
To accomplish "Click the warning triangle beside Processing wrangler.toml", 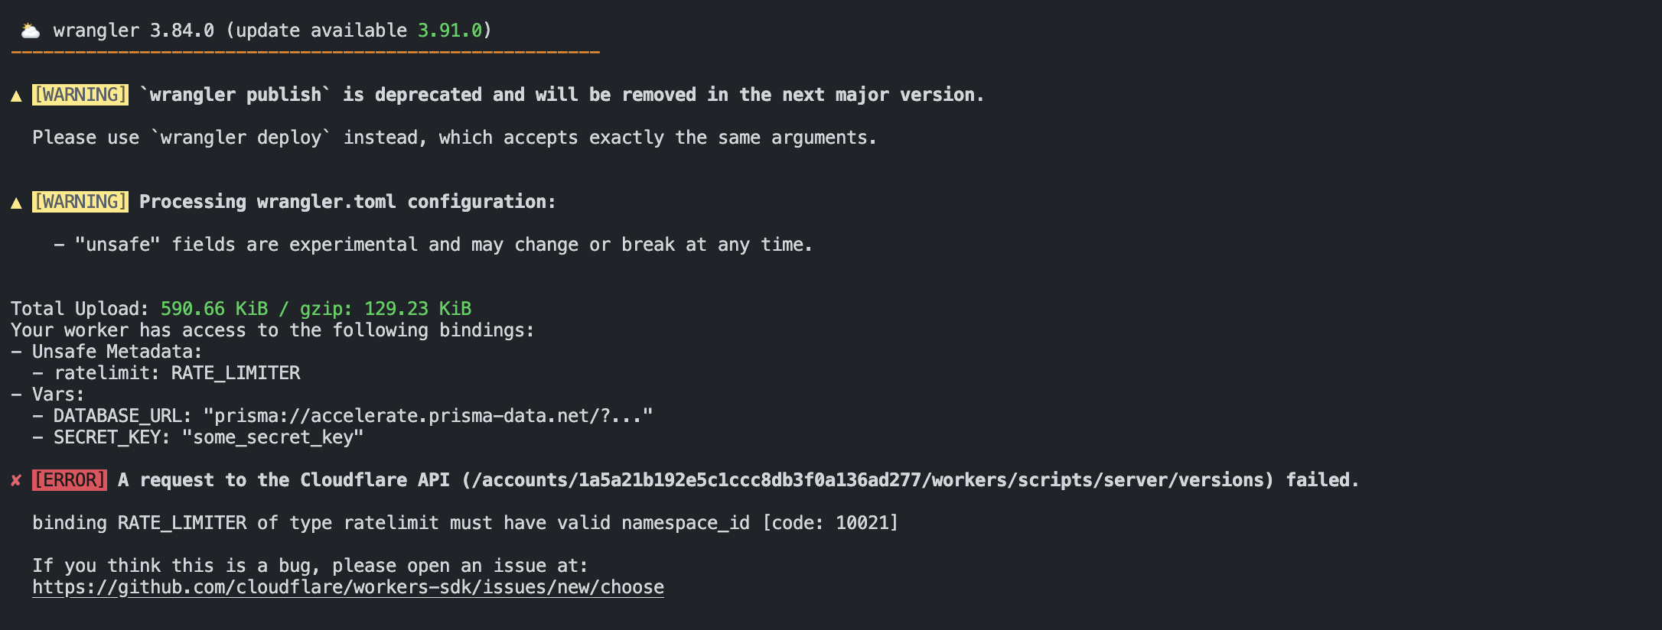I will tap(16, 203).
